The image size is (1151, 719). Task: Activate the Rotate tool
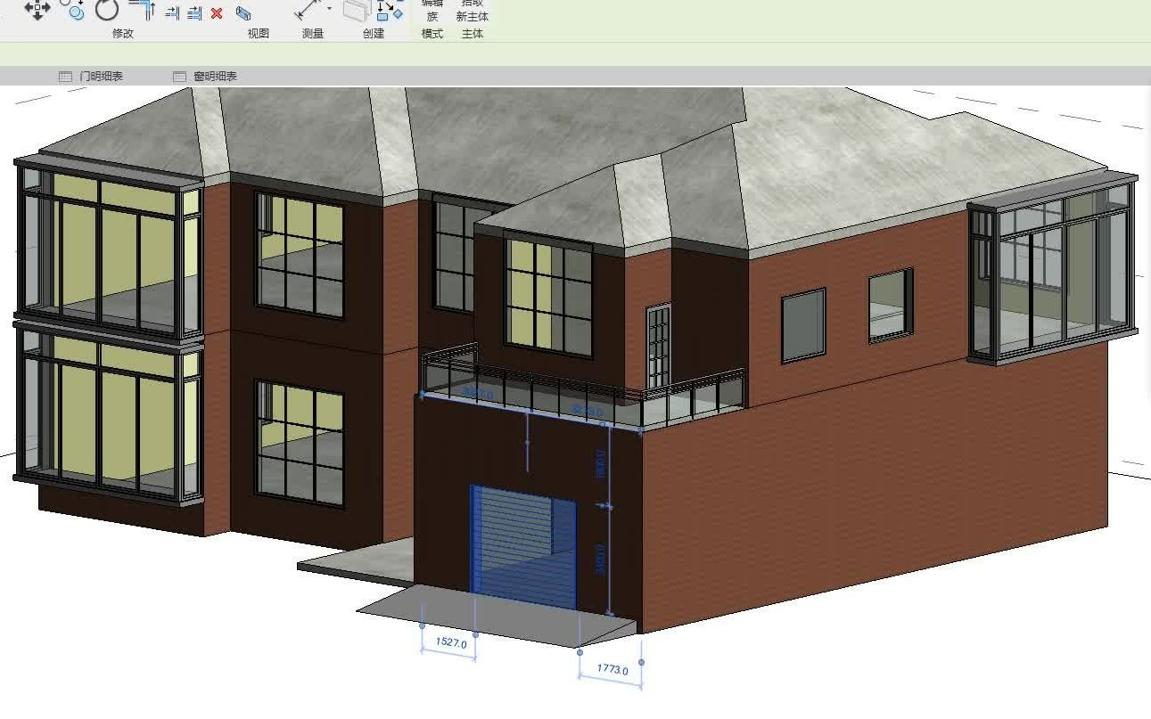coord(105,12)
